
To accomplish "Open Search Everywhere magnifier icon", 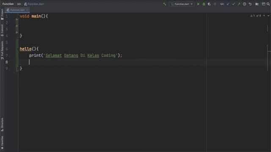I will (268, 4).
